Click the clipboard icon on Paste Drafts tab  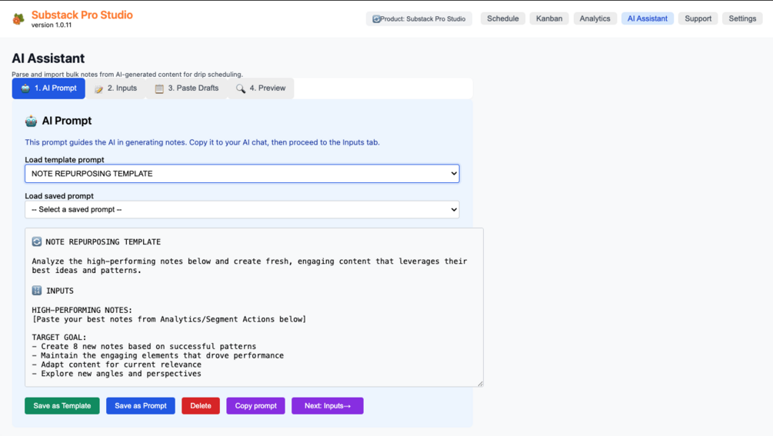(x=159, y=89)
